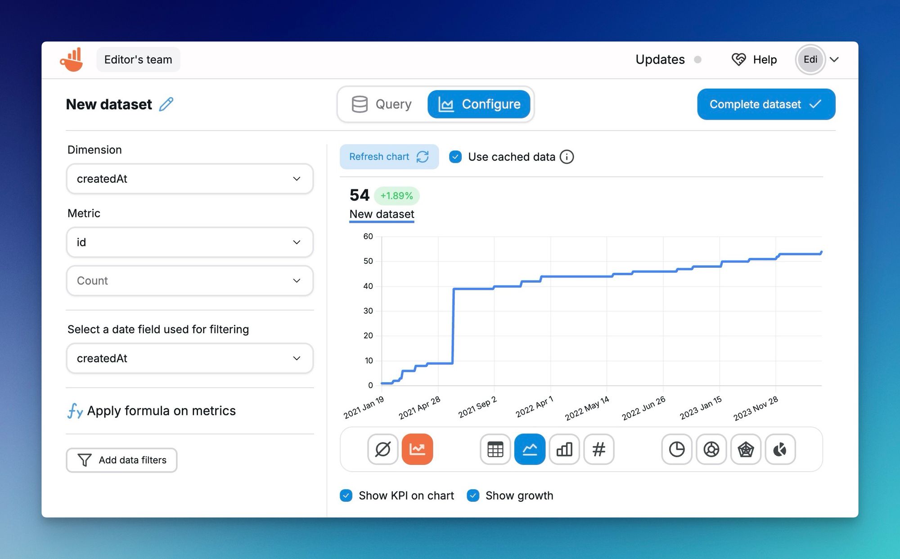The image size is (900, 559).
Task: Open the Updates menu
Action: click(660, 59)
